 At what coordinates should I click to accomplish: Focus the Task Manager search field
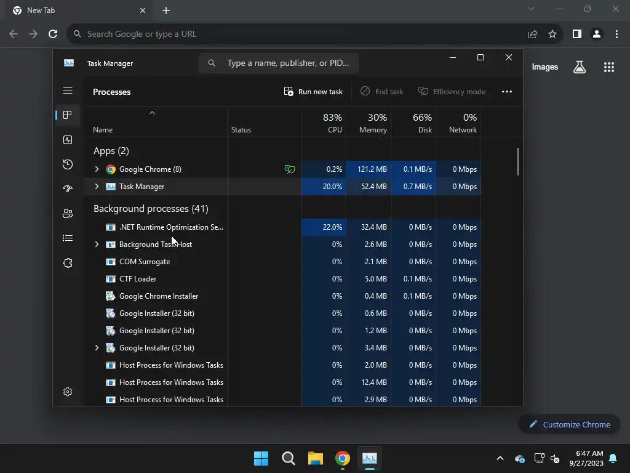point(279,63)
